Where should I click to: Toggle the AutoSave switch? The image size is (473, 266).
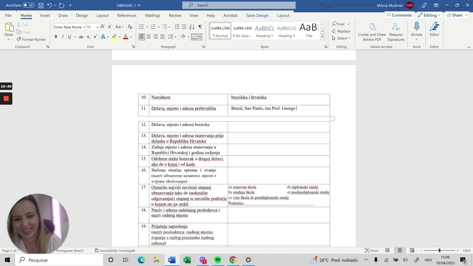(x=28, y=5)
